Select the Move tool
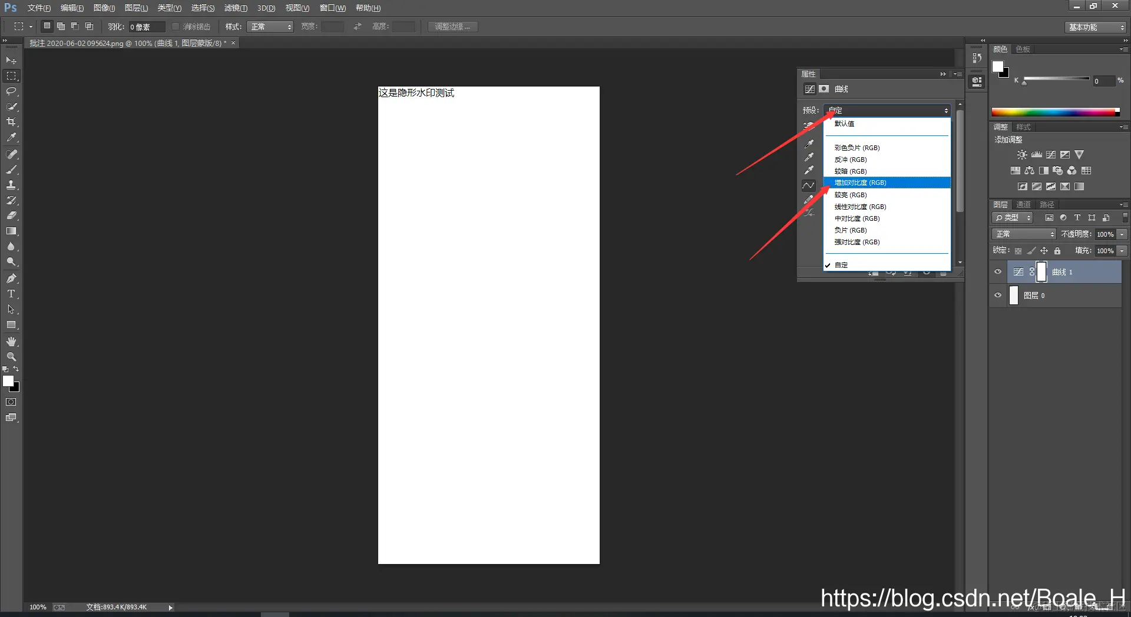 coord(11,61)
